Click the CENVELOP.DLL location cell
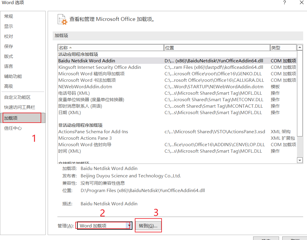The height and width of the screenshot is (240, 307). click(215, 144)
